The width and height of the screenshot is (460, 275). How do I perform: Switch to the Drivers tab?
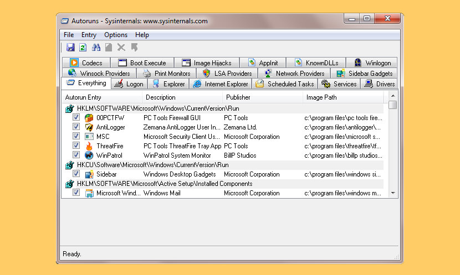[379, 84]
